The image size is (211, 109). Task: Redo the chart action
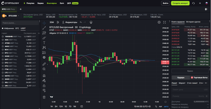point(85,22)
